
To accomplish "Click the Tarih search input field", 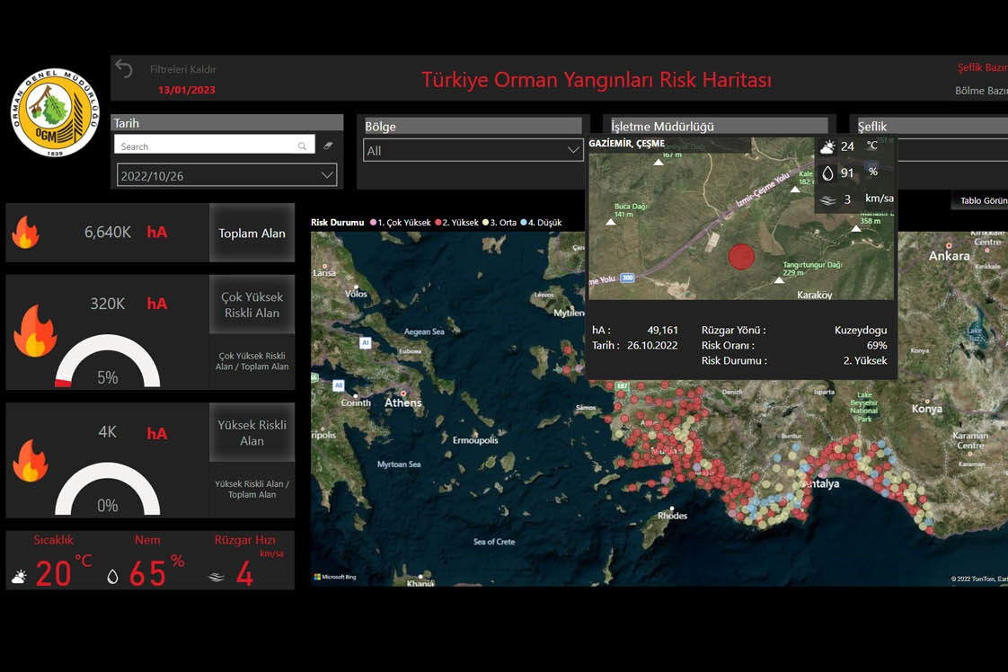I will coord(207,146).
